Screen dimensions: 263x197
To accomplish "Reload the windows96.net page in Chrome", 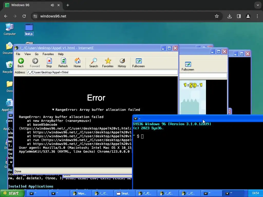I will [24, 16].
